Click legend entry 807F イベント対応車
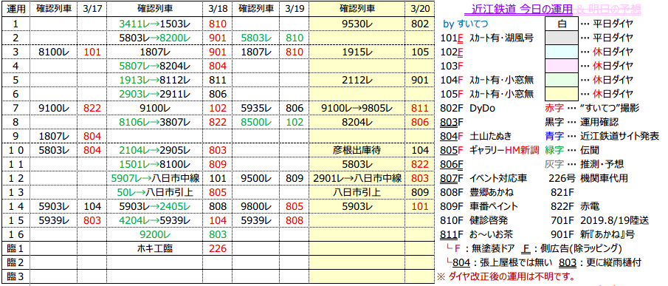Screen dimensions: 668x286 (x=483, y=178)
